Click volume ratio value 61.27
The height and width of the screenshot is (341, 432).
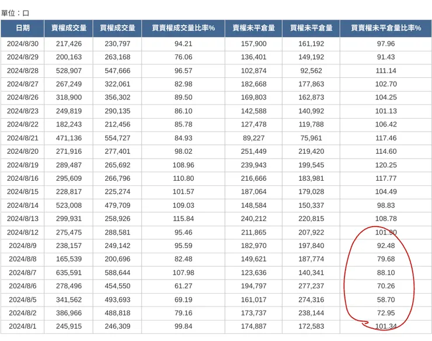(183, 286)
